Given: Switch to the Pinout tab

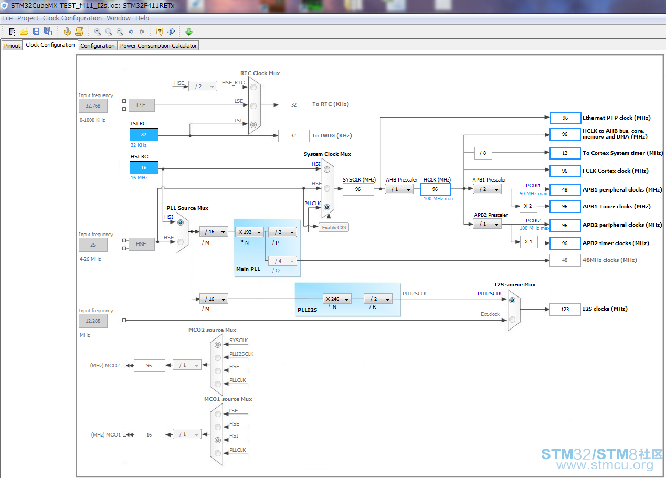Looking at the screenshot, I should click(12, 46).
